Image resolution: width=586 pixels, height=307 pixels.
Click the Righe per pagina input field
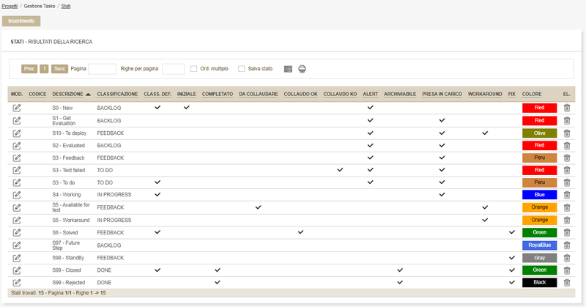(x=173, y=69)
